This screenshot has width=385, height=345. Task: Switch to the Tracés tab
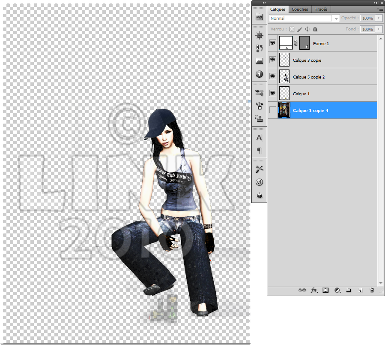[x=321, y=9]
